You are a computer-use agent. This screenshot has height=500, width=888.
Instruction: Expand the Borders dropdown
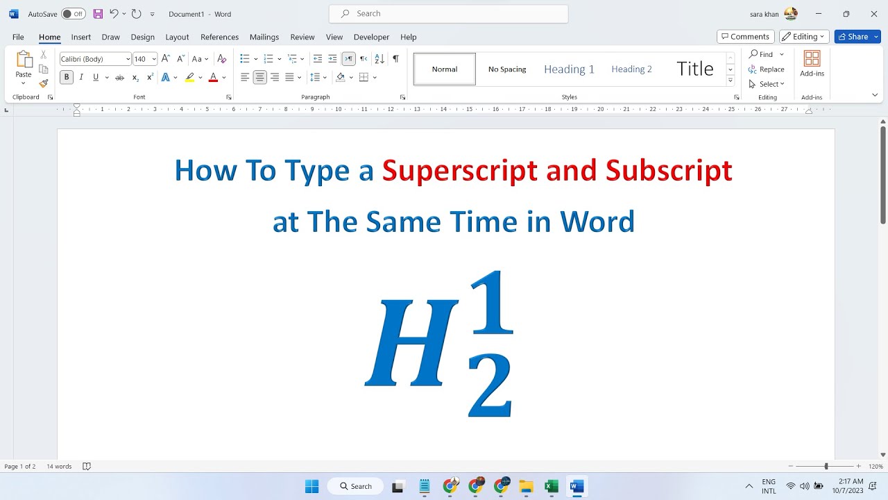pos(375,77)
